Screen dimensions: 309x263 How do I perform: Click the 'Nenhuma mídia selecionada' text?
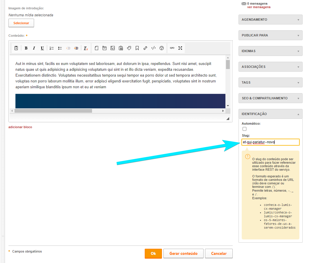(31, 15)
